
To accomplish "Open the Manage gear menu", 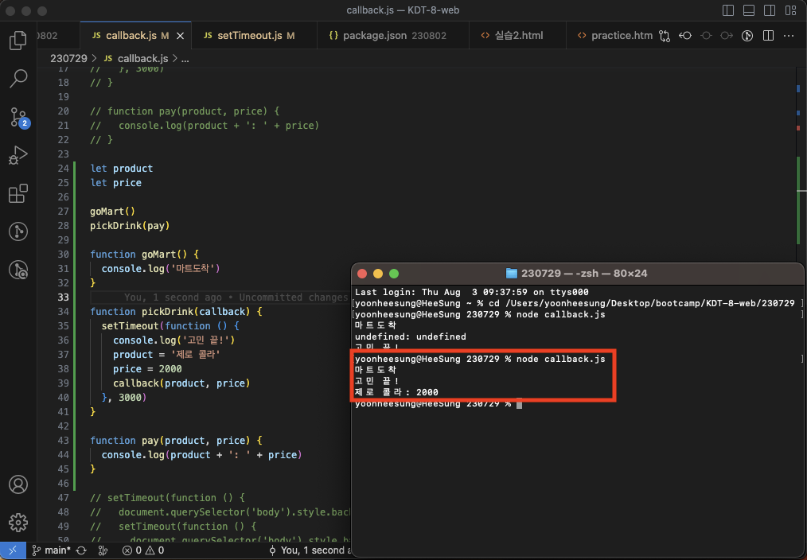I will pos(18,523).
